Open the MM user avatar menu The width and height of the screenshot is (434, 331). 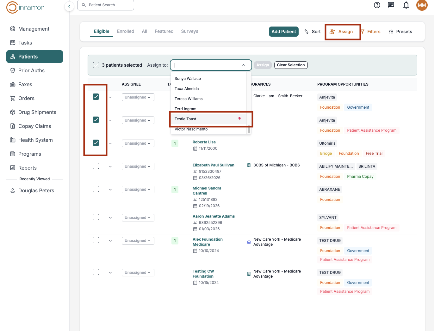tap(422, 5)
